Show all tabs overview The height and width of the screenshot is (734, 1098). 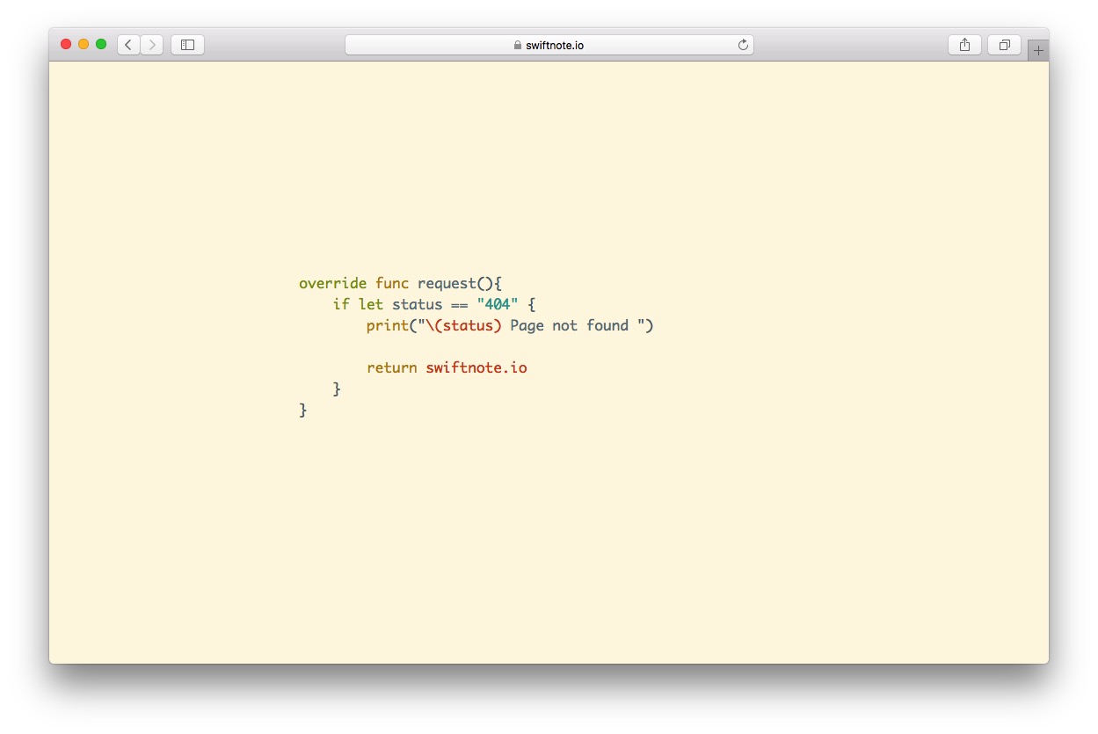tap(1004, 45)
